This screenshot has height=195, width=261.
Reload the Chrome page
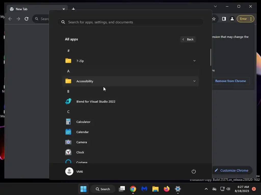coord(27,19)
